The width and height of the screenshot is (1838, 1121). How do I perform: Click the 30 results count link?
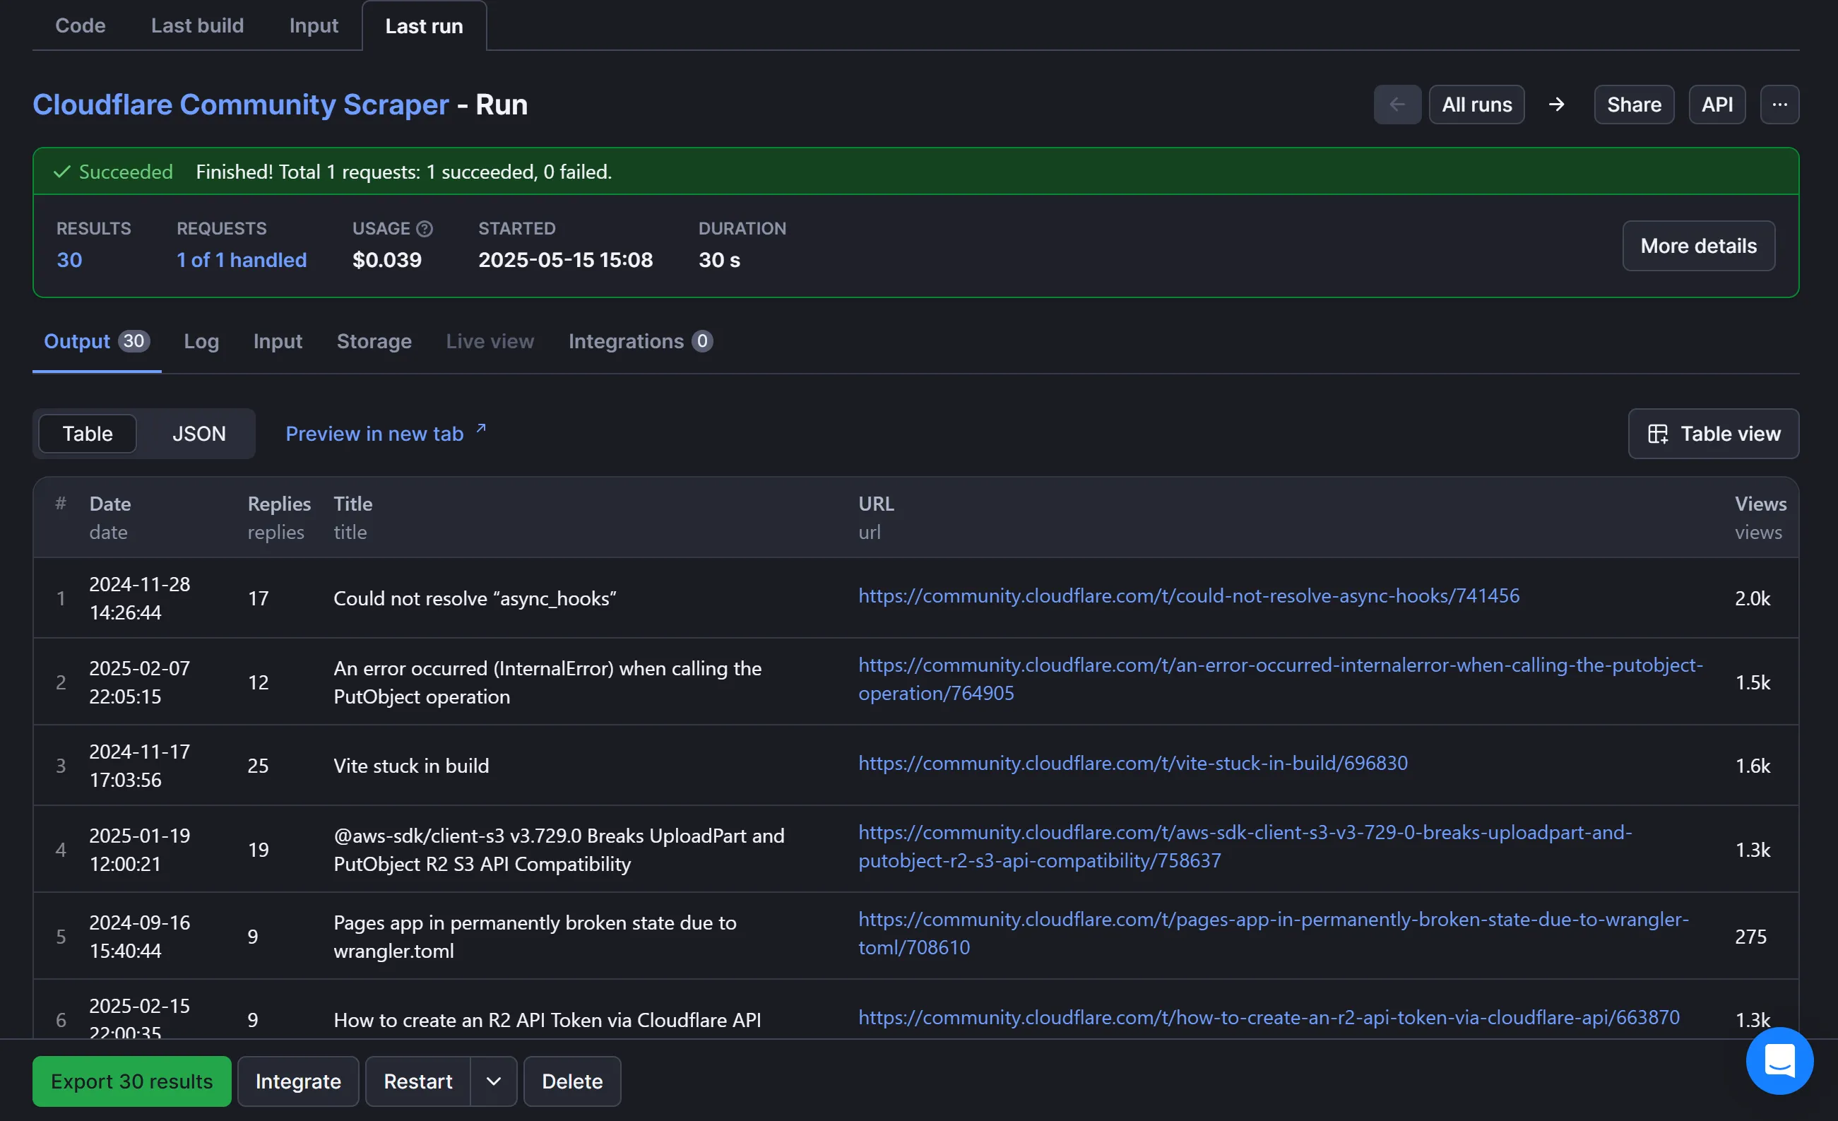tap(69, 259)
